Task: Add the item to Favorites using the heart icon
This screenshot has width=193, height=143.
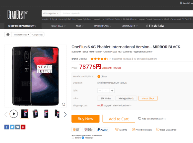Action: (140, 118)
